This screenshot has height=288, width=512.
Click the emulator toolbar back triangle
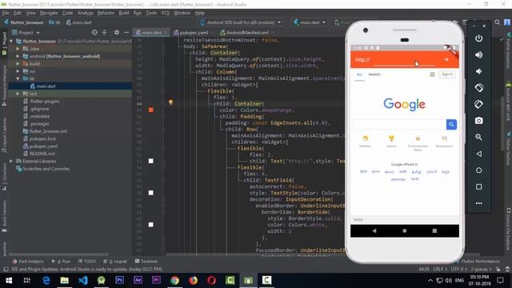click(478, 154)
